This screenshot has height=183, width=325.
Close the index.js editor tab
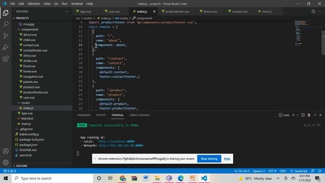[154, 11]
